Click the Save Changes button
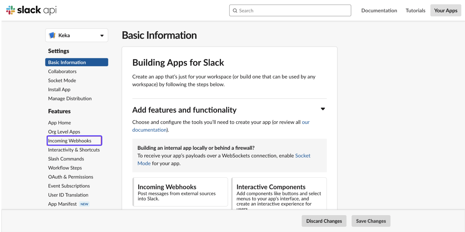Viewport: 465px width, 232px height. coord(371,221)
